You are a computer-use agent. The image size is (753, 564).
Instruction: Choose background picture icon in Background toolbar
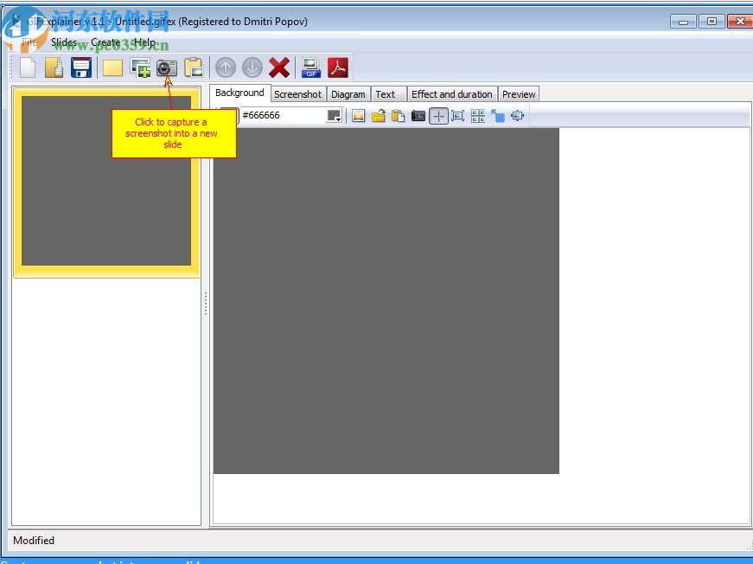[358, 116]
